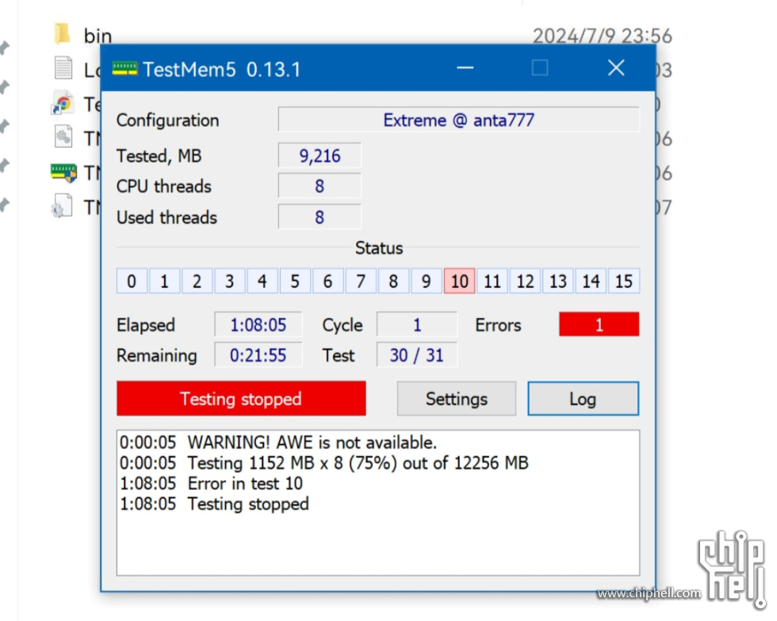777x621 pixels.
Task: Click the Test 30 / 31 field
Action: (417, 355)
